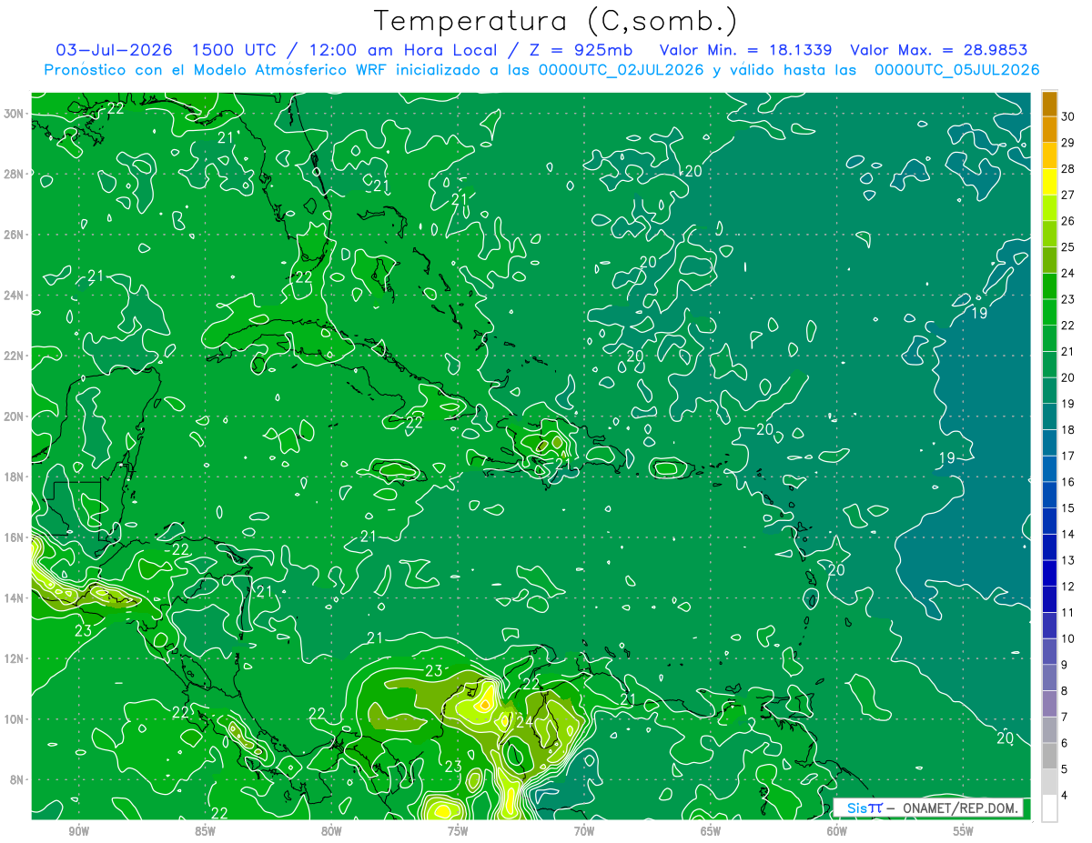Click the color scale label '10'

coord(1068,638)
